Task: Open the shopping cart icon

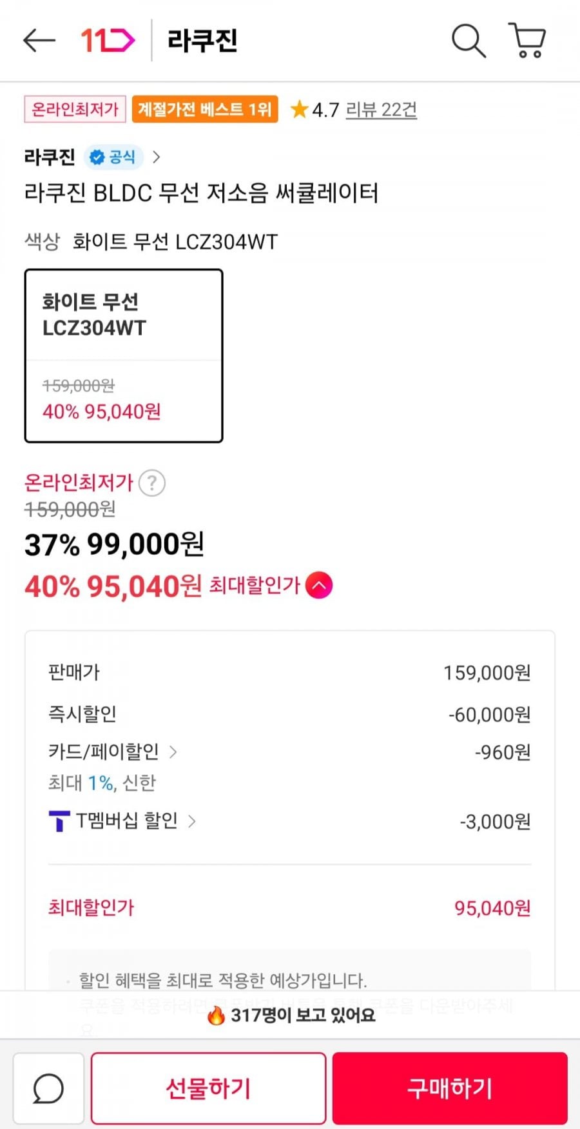Action: tap(528, 41)
